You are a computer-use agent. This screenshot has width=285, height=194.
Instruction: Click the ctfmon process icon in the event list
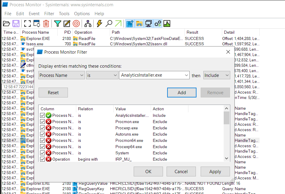pos(23,65)
